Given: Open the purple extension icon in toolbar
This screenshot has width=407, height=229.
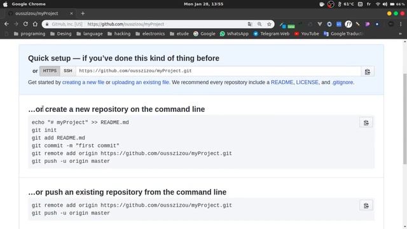Looking at the screenshot, I should (368, 24).
